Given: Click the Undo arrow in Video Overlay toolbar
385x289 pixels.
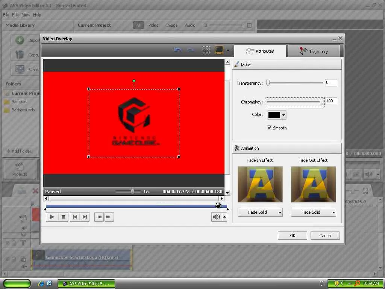Looking at the screenshot, I should pyautogui.click(x=177, y=50).
